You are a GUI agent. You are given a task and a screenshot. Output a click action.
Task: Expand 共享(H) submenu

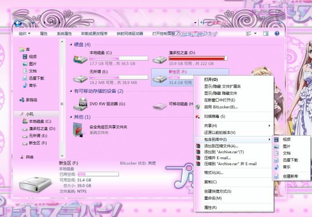(234, 126)
